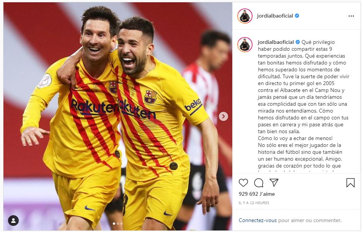Share the post via paper plane icon
Viewport: 362px width, 232px height.
(x=274, y=182)
